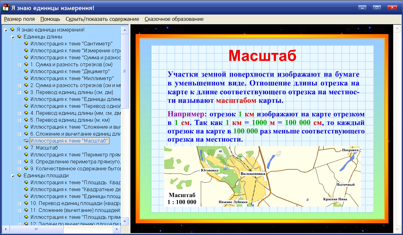Viewport: 403px width, 235px height.
Task: Expand "6. Сложение и вычитание единиц дли" node
Action: coord(19,134)
